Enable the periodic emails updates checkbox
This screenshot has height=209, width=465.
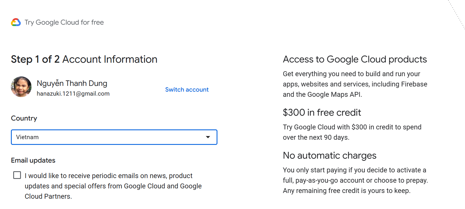click(x=17, y=175)
